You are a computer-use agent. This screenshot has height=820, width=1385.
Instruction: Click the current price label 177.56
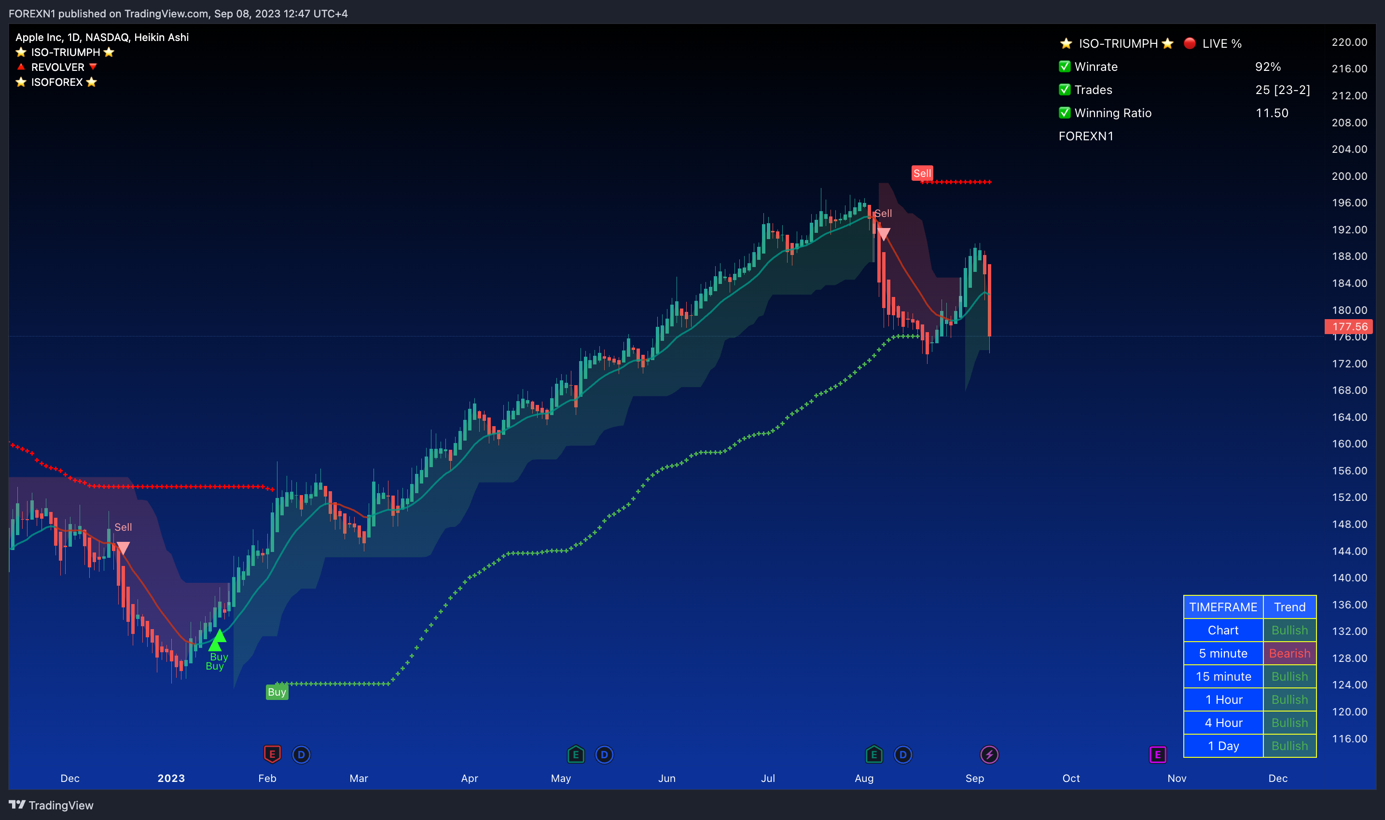pos(1349,326)
